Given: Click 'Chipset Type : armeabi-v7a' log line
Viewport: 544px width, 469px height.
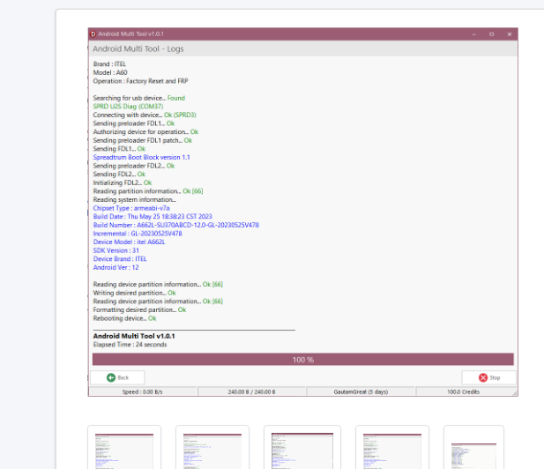Looking at the screenshot, I should (131, 208).
